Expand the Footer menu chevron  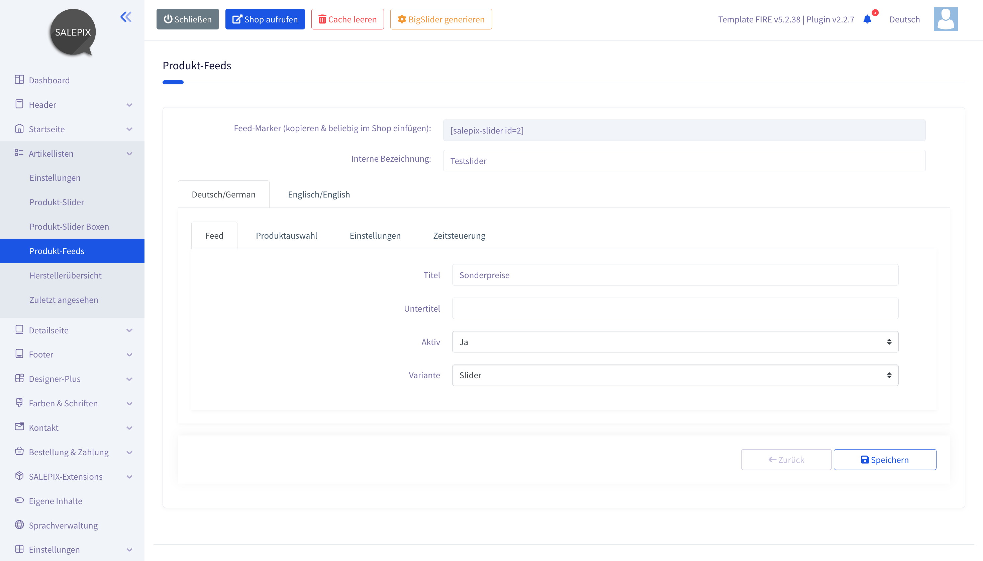tap(129, 354)
